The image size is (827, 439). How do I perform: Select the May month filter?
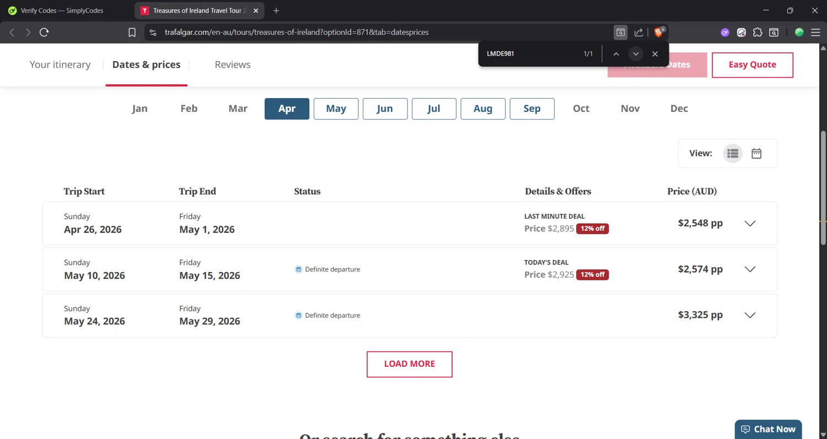[336, 109]
